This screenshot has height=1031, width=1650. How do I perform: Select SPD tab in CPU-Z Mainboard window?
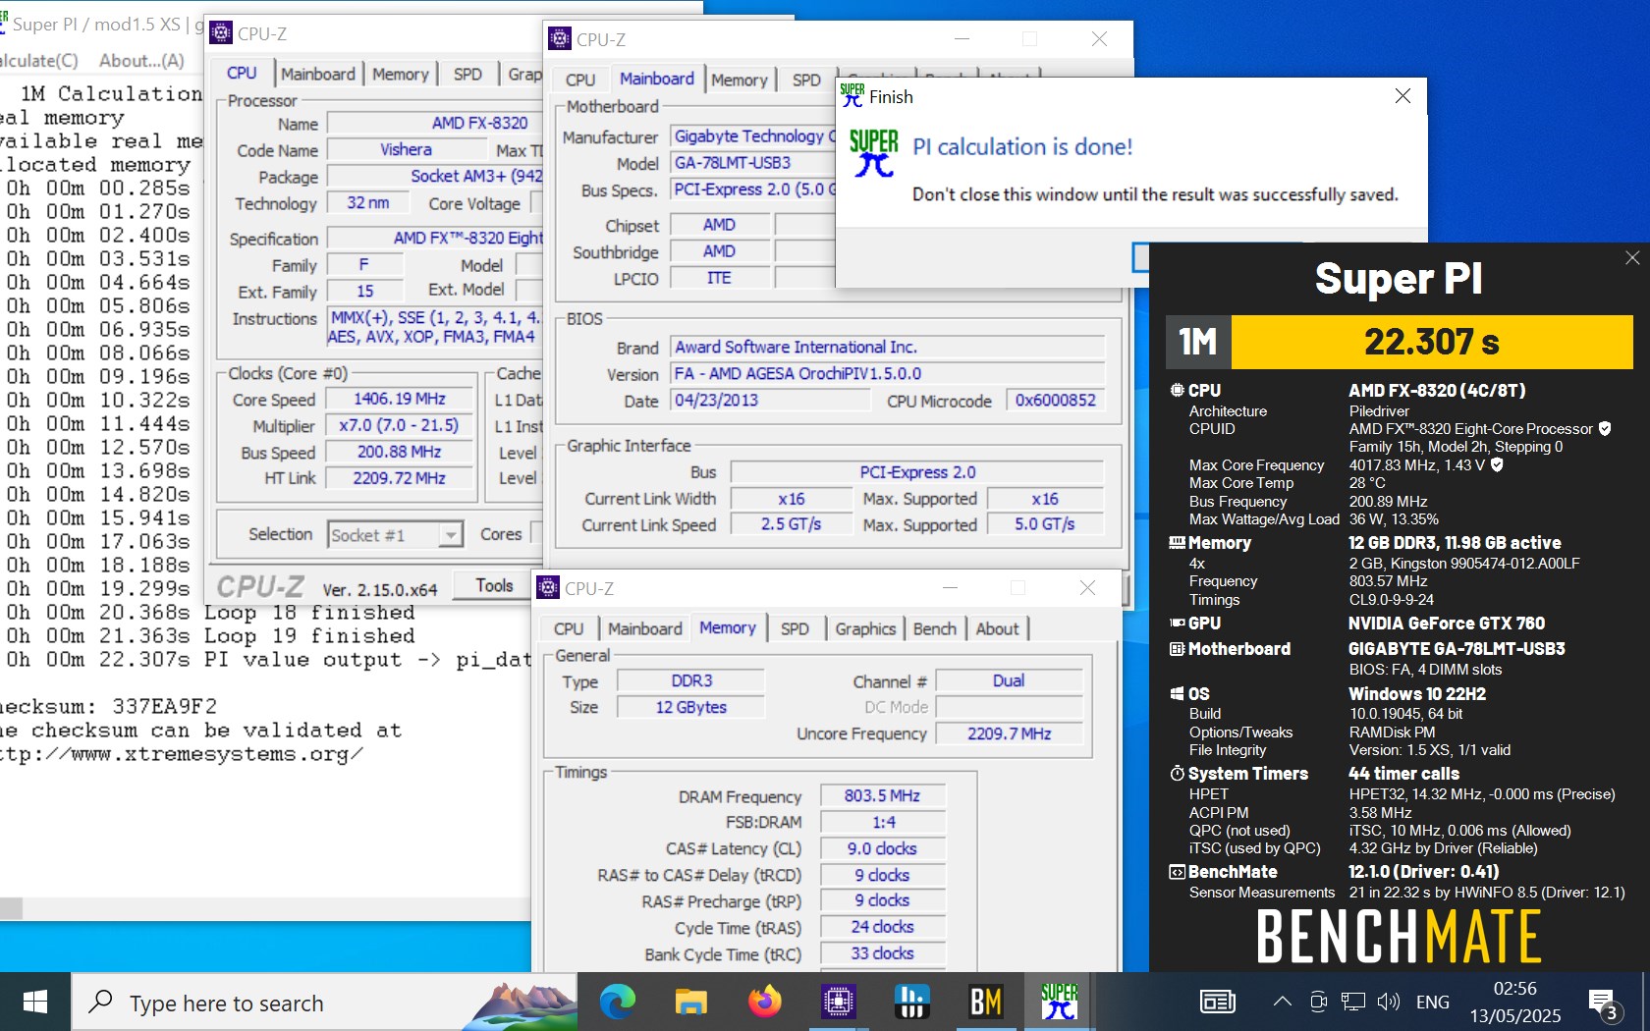click(806, 80)
